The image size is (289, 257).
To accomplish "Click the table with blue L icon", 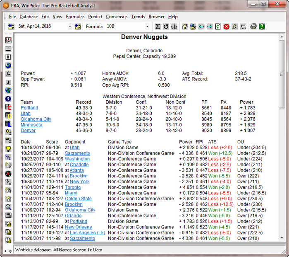I will click(8, 124).
